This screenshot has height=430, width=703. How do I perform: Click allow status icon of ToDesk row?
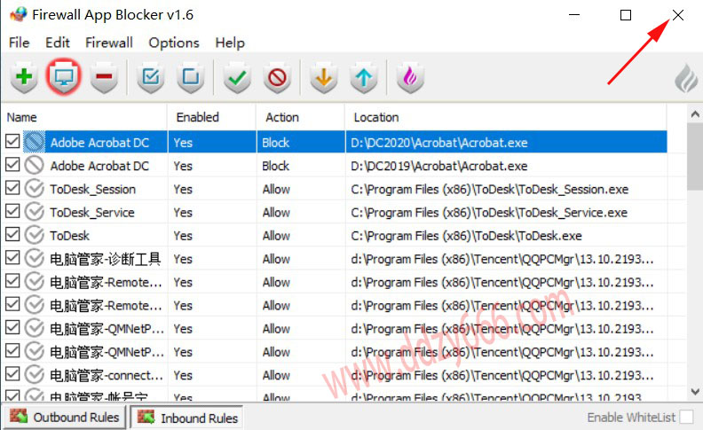coord(34,235)
